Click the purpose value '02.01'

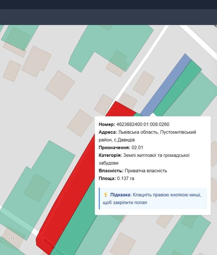pyautogui.click(x=137, y=148)
